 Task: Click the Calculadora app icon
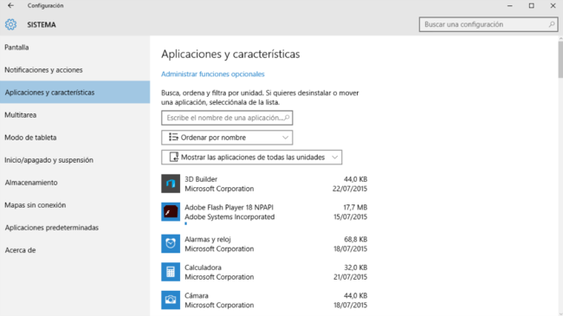[171, 272]
